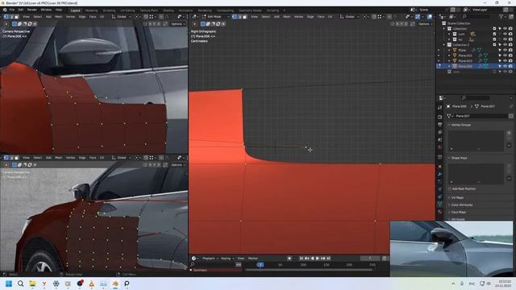This screenshot has height=290, width=516.
Task: Open the Tool properties tab icon
Action: (440, 108)
